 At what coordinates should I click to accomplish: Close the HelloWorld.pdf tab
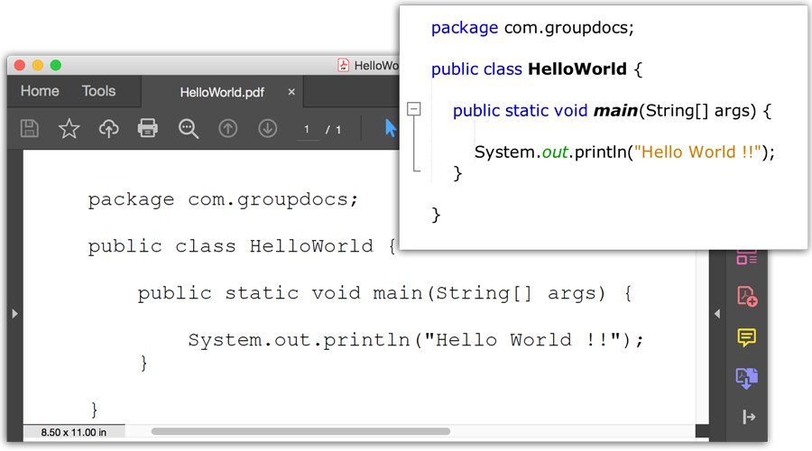[291, 92]
